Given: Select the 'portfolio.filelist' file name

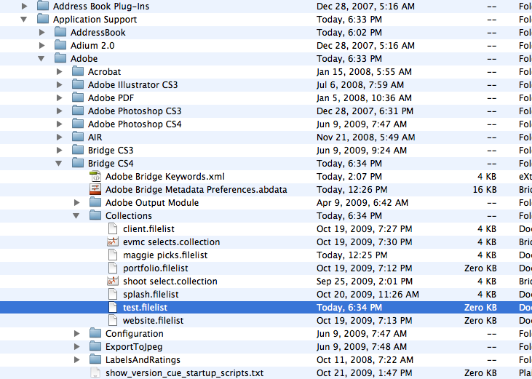Looking at the screenshot, I should point(156,268).
